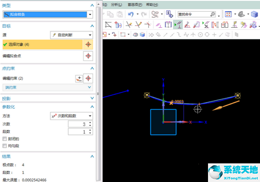Open the 次数和段数 method dropdown
Screen dimensions: 260x182
90,116
